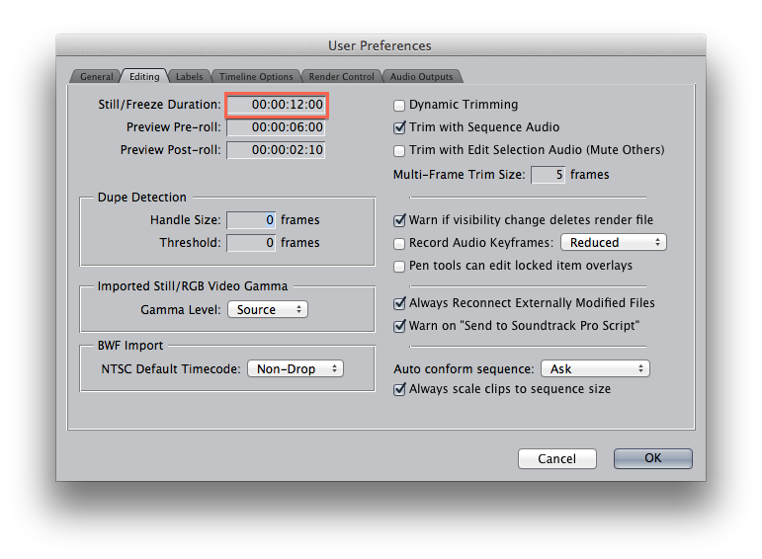Open Auto conform sequence Ask dropdown
This screenshot has width=762, height=559.
click(x=594, y=368)
